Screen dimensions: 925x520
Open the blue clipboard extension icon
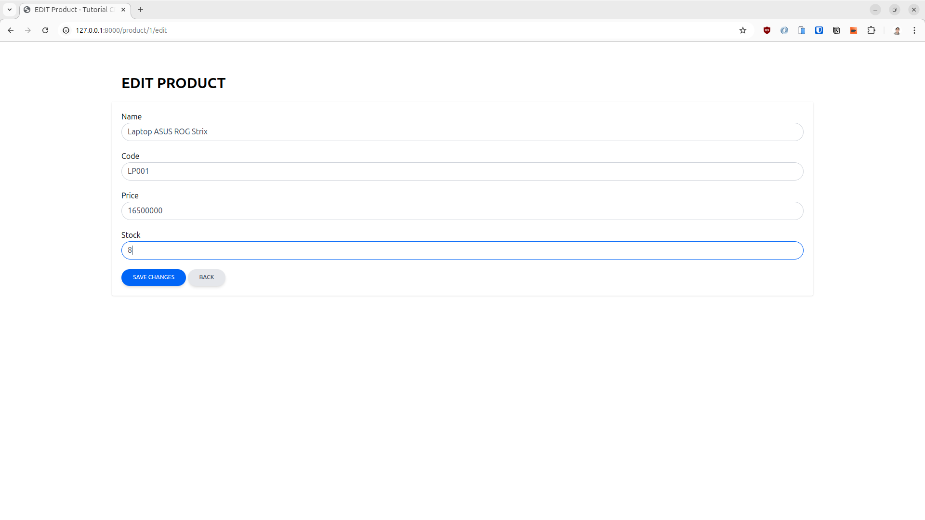coord(802,30)
